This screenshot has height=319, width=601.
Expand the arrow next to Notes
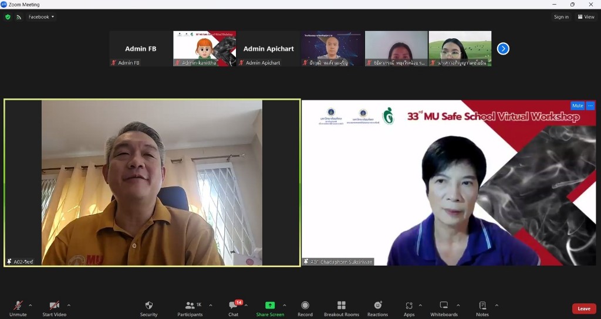pyautogui.click(x=497, y=305)
